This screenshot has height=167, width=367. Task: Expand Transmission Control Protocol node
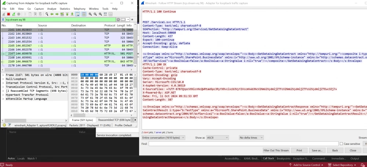pyautogui.click(x=3, y=87)
